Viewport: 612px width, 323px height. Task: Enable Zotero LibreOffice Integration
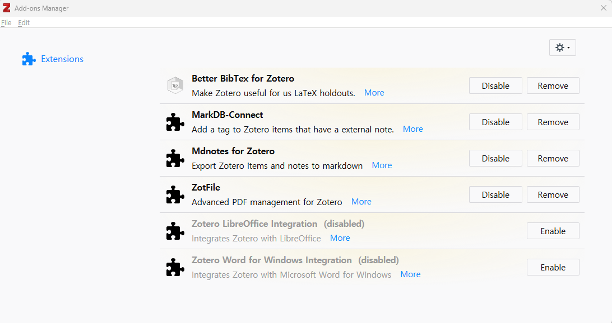click(553, 231)
